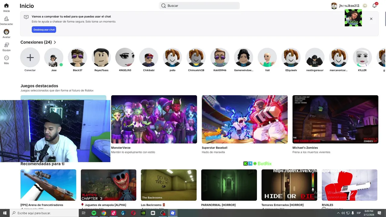386x217 pixels.
Task: Open EZquielv's connection avatar
Action: pyautogui.click(x=291, y=57)
